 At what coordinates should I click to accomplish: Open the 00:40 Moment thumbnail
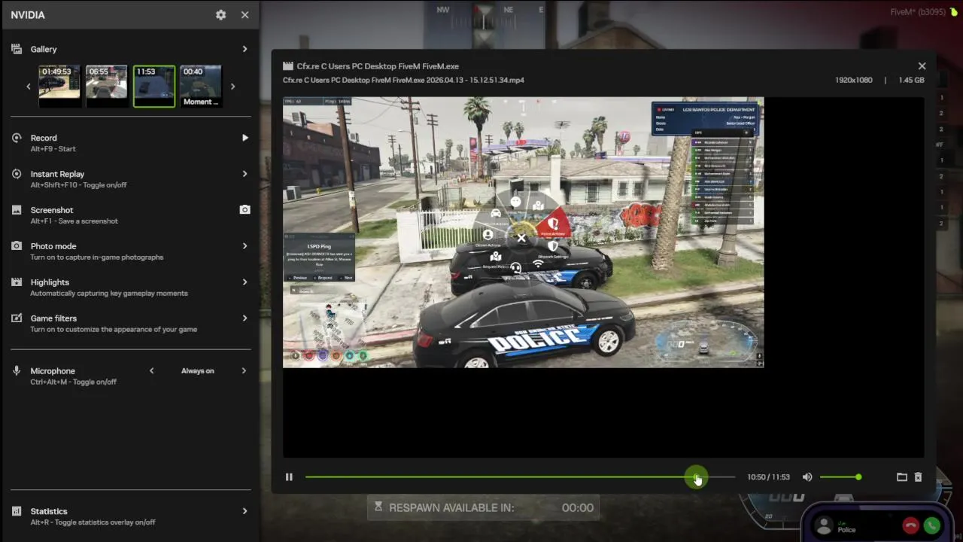201,86
